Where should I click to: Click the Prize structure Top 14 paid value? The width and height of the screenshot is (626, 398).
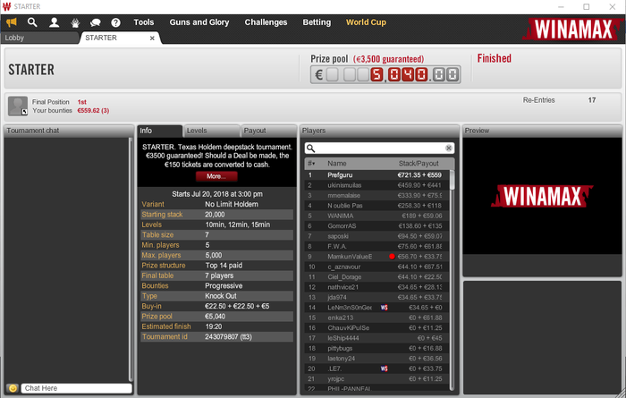224,266
